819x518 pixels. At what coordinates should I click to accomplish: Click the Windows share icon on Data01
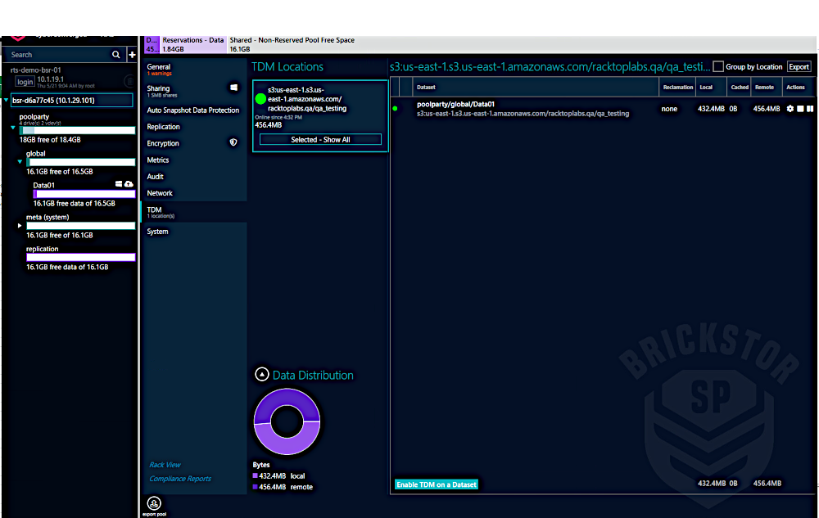119,185
